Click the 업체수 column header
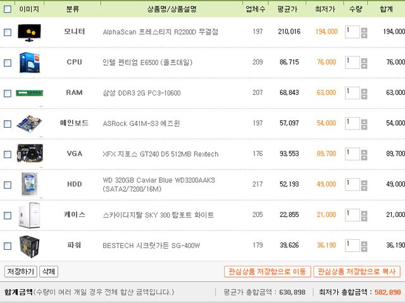The width and height of the screenshot is (405, 303). (255, 9)
